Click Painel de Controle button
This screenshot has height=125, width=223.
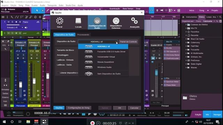[128, 42]
